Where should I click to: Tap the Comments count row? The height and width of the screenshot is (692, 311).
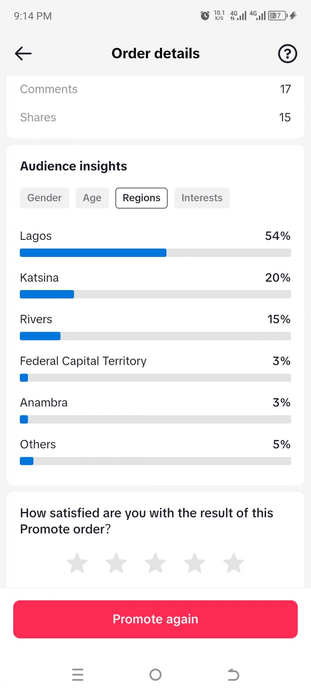155,89
